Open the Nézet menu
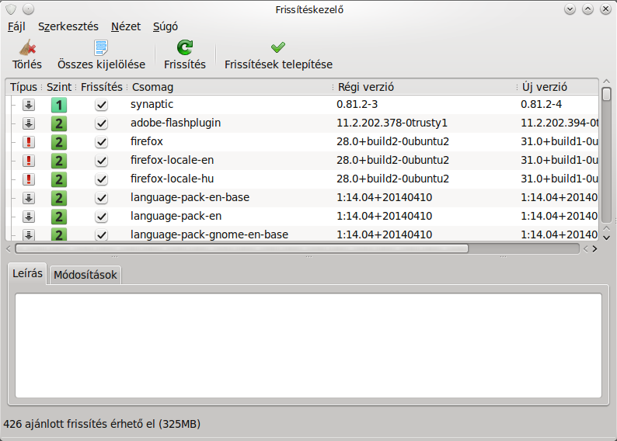This screenshot has width=617, height=441. 126,26
